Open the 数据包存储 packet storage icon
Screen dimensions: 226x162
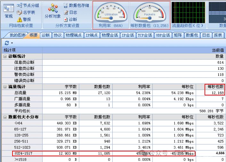point(77,5)
